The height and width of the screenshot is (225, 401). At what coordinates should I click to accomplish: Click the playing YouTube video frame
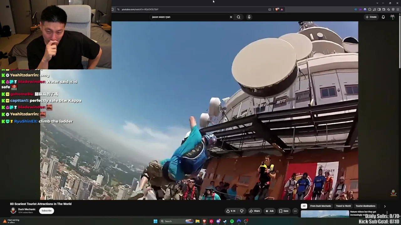click(x=199, y=111)
